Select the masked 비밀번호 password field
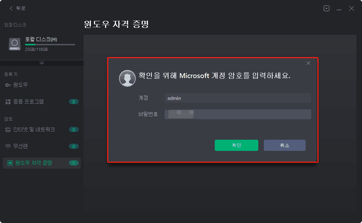This screenshot has height=223, width=362. pyautogui.click(x=238, y=114)
